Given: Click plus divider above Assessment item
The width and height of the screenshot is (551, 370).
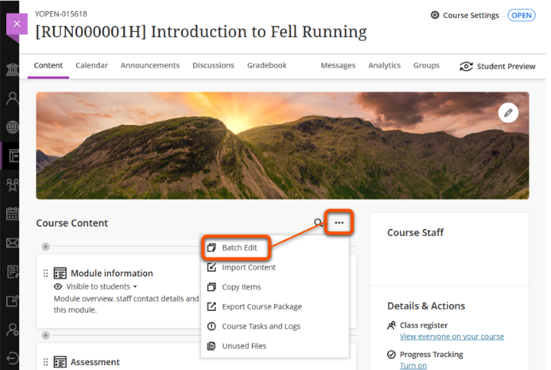Looking at the screenshot, I should point(45,336).
